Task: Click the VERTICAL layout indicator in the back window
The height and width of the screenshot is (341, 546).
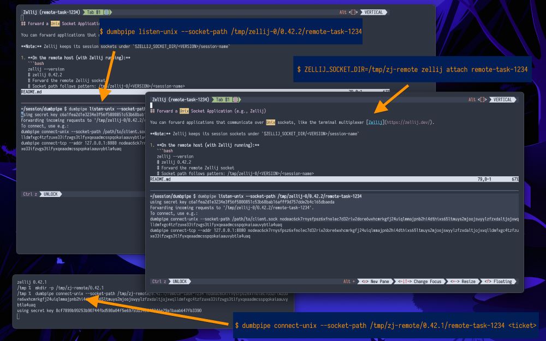Action: click(373, 12)
